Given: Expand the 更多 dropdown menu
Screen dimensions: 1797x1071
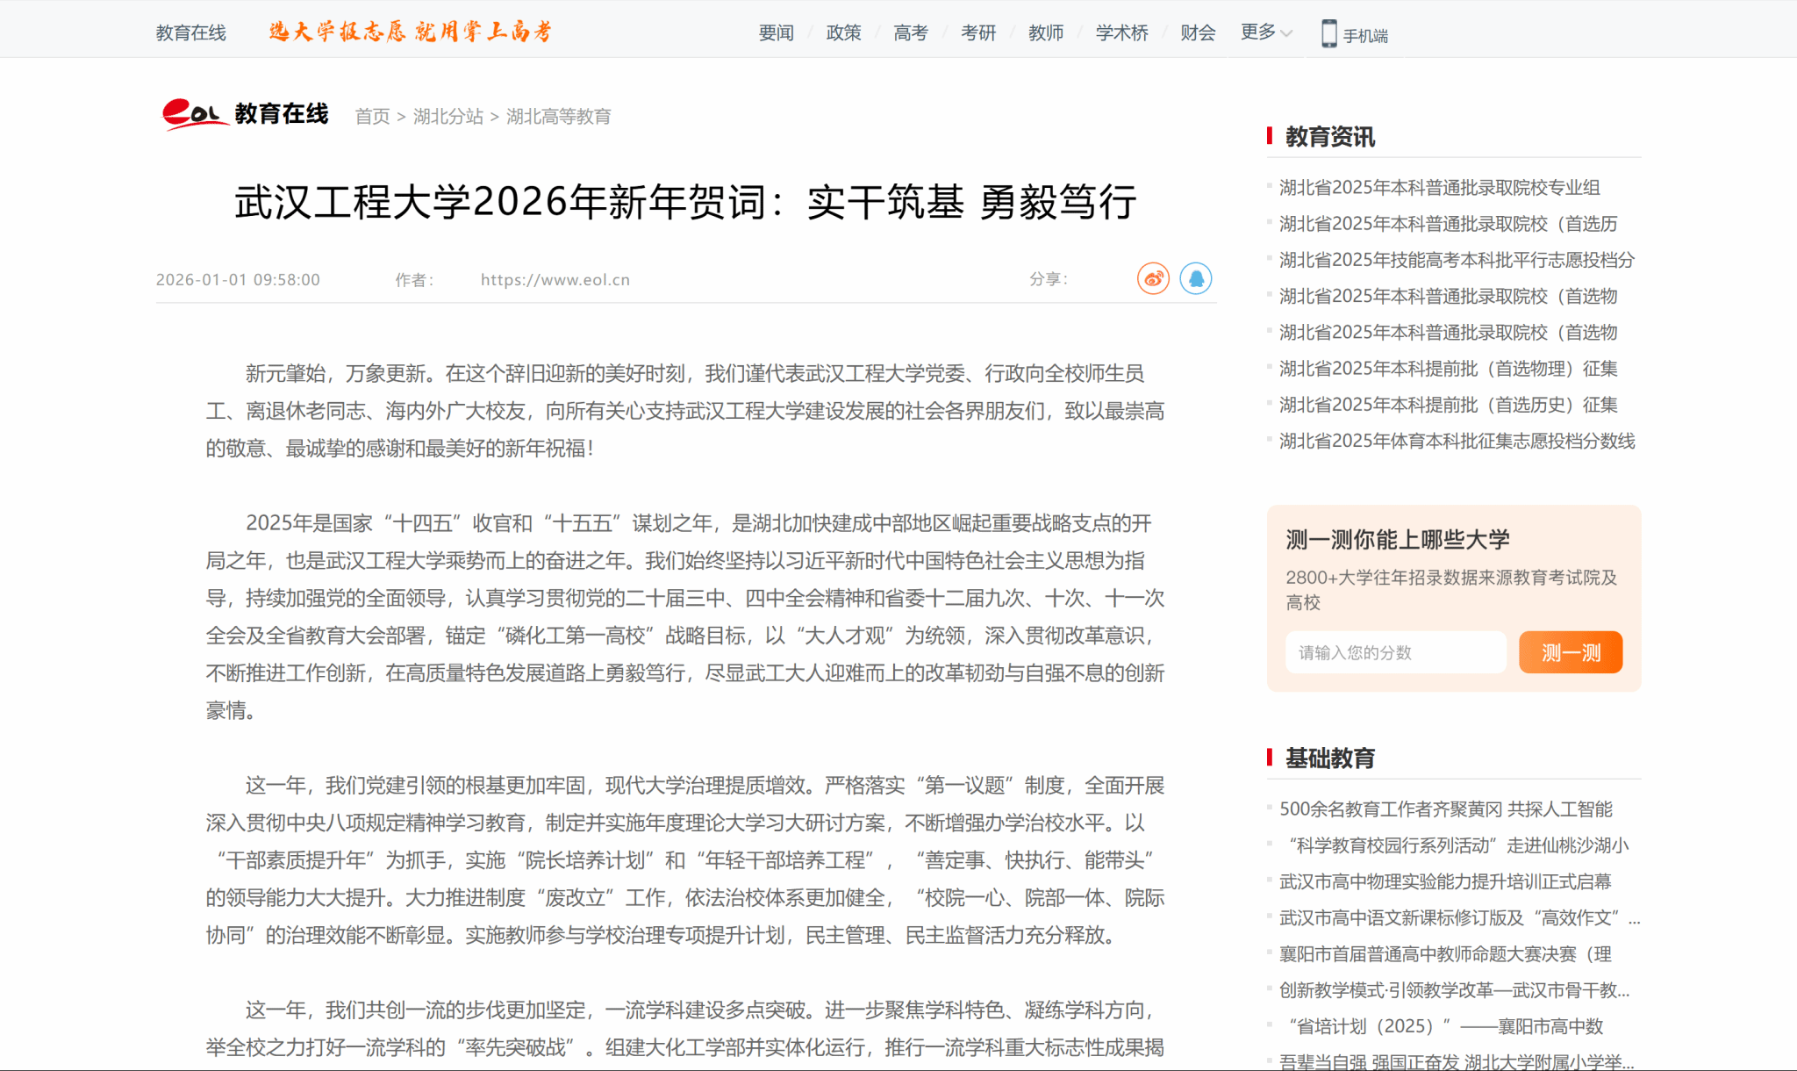Looking at the screenshot, I should pyautogui.click(x=1265, y=32).
